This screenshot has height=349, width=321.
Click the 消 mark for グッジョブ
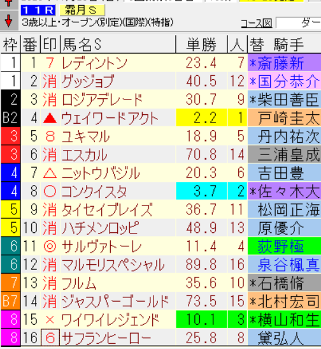tap(50, 81)
